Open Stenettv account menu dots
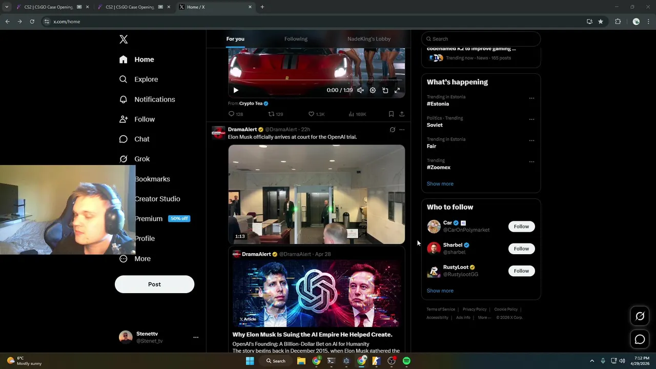 point(196,337)
